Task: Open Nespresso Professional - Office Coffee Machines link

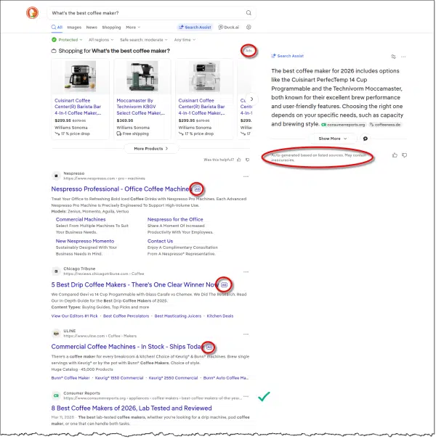Action: [x=121, y=189]
